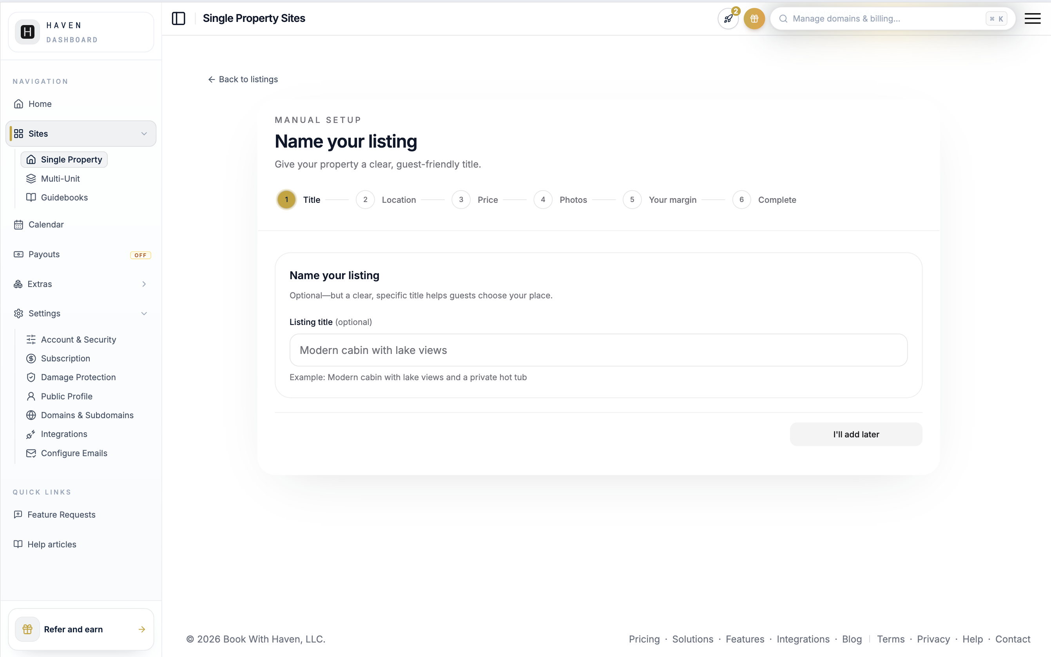Open Subscription settings
The height and width of the screenshot is (657, 1051).
[x=58, y=359]
